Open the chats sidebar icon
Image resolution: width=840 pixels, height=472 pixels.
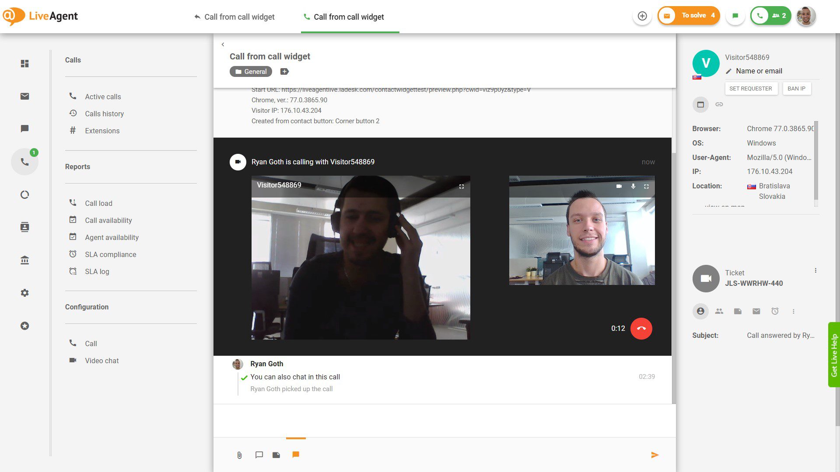tap(25, 128)
